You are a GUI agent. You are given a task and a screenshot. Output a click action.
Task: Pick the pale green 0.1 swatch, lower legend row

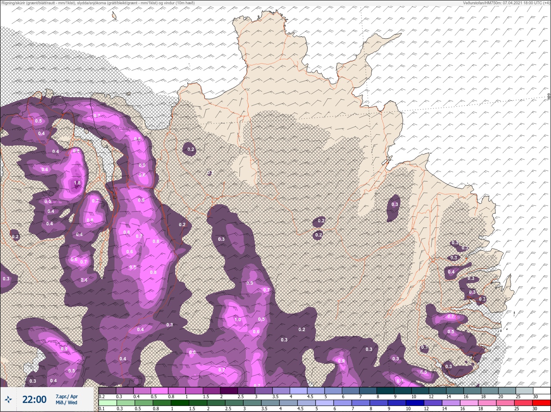tap(108, 403)
